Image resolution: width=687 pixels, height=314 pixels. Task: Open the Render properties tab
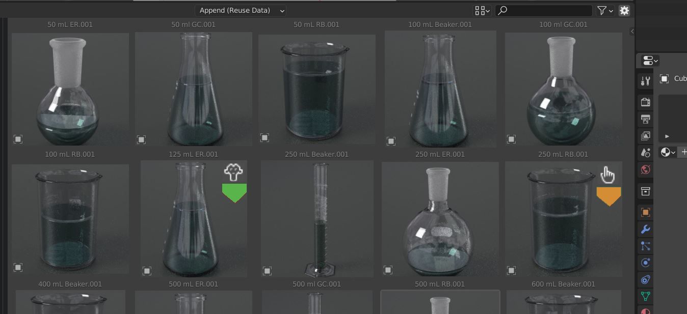(645, 102)
